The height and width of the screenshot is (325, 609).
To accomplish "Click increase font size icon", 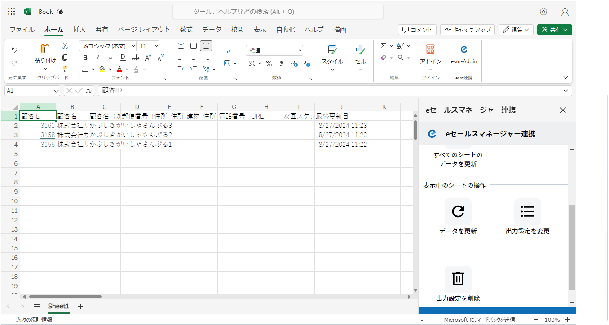I will [148, 57].
